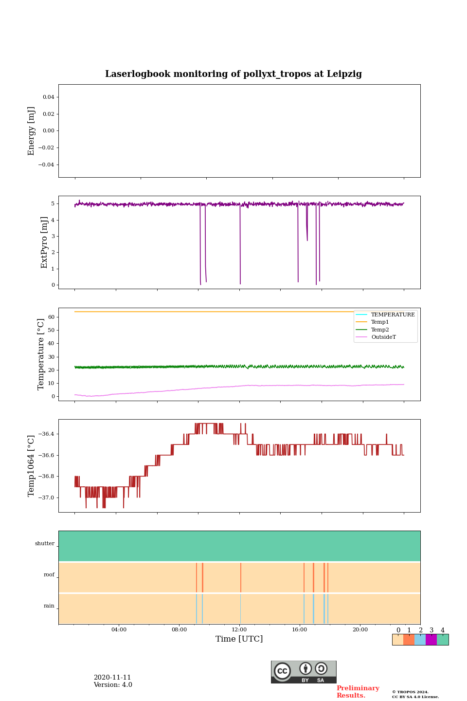Image resolution: width=467 pixels, height=701 pixels.
Task: Click the violet OutsideT legend entry
Action: (x=383, y=337)
